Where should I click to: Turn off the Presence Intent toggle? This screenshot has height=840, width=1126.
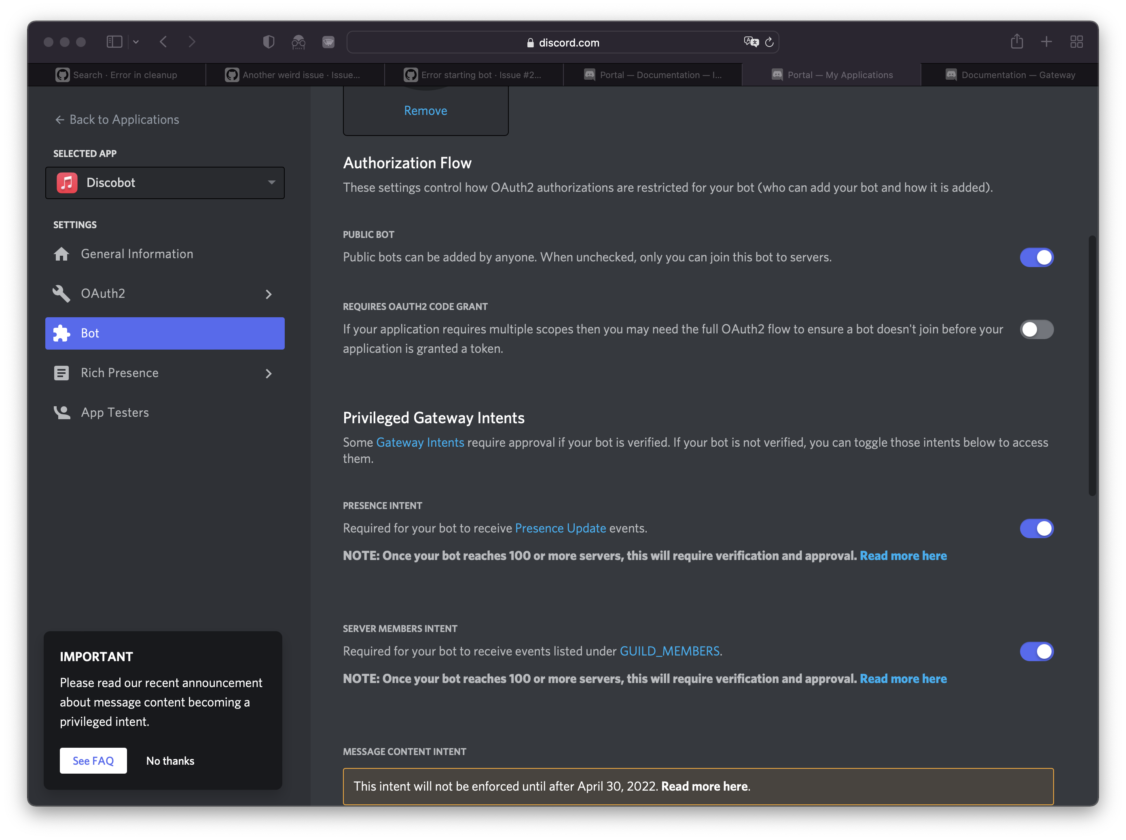point(1036,528)
